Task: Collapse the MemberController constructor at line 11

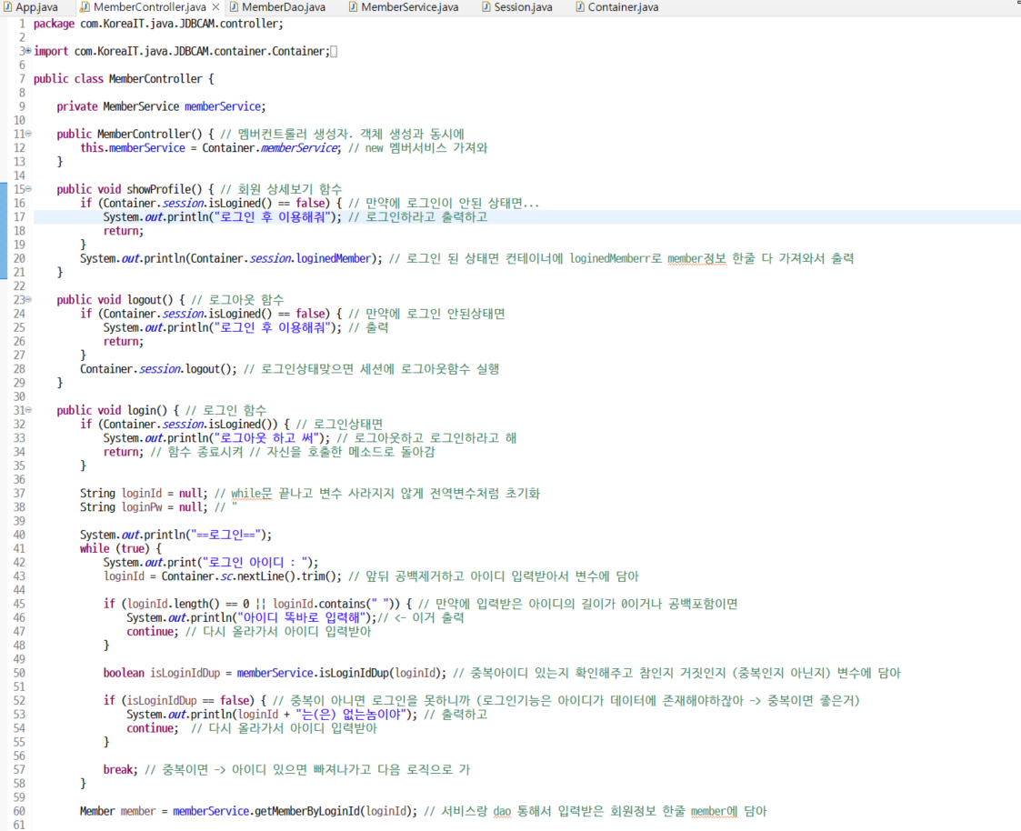Action: 28,134
